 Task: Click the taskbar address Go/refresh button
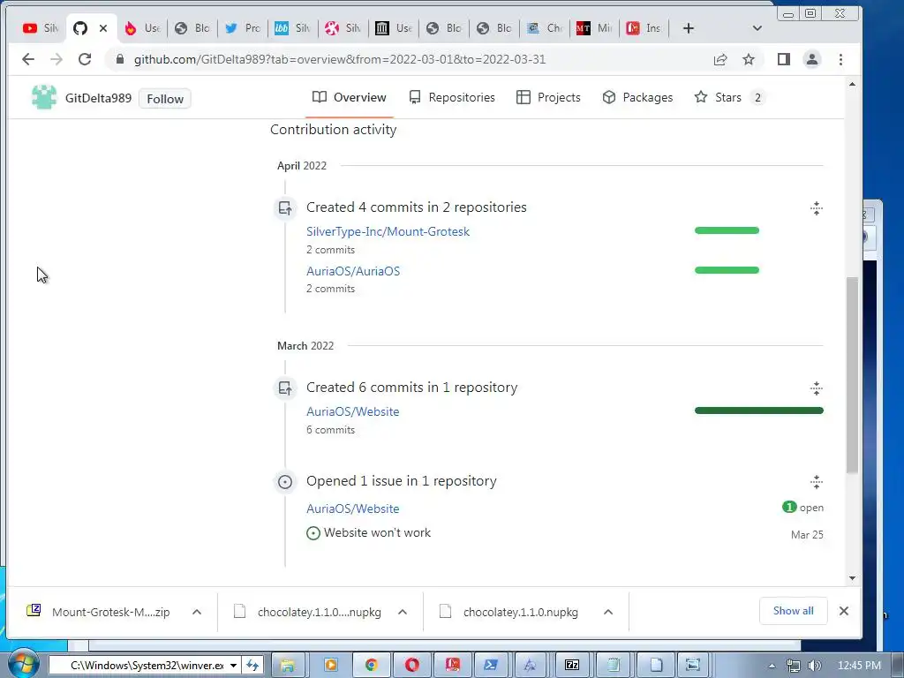click(x=252, y=666)
